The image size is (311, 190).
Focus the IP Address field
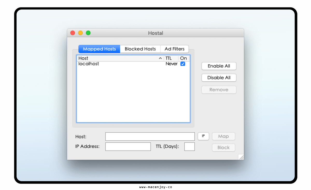coord(128,147)
